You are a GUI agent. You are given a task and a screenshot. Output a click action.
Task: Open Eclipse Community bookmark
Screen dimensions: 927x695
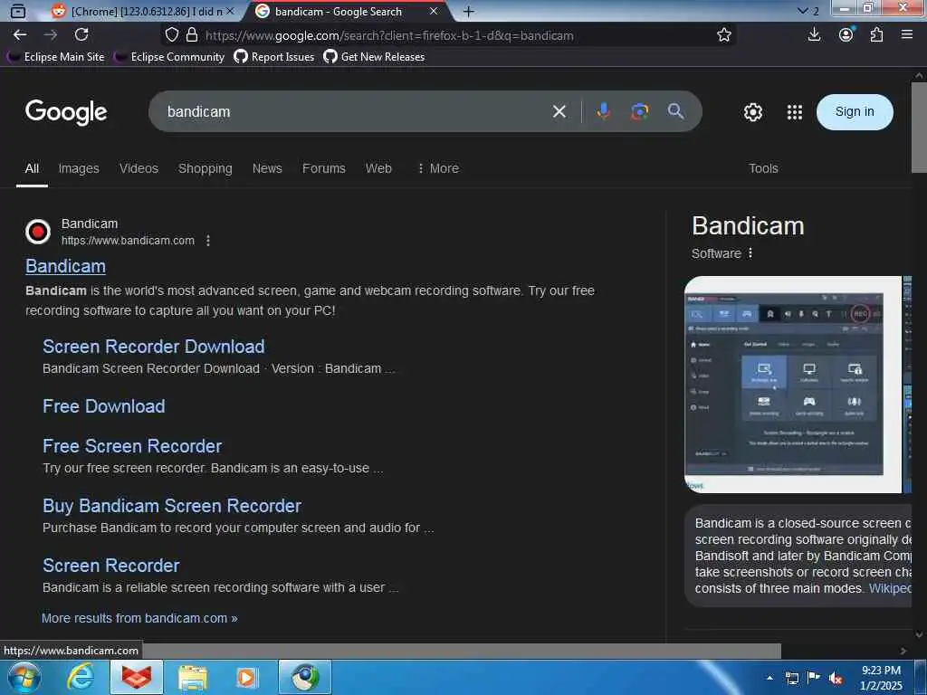169,57
